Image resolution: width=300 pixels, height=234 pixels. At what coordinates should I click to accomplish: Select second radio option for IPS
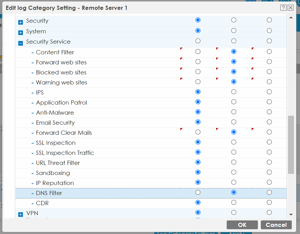click(233, 92)
